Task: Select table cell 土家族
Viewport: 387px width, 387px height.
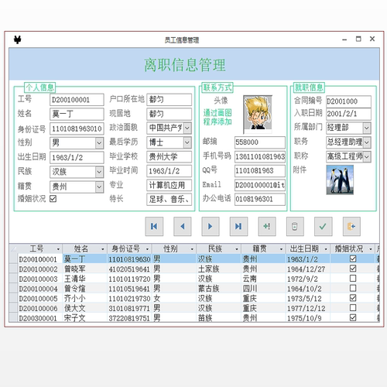Action: (219, 269)
